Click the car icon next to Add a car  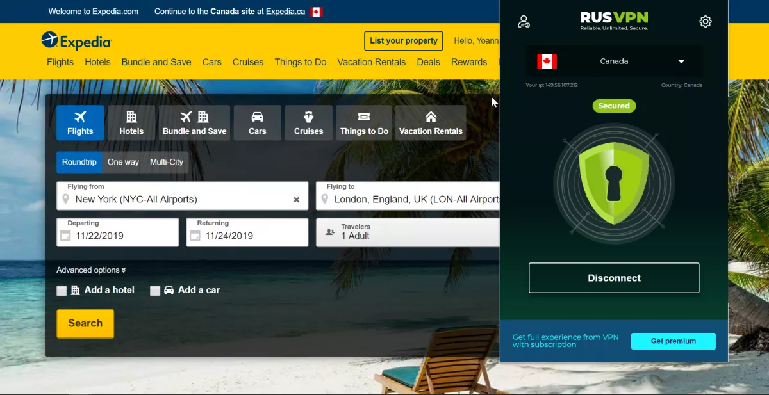click(169, 290)
